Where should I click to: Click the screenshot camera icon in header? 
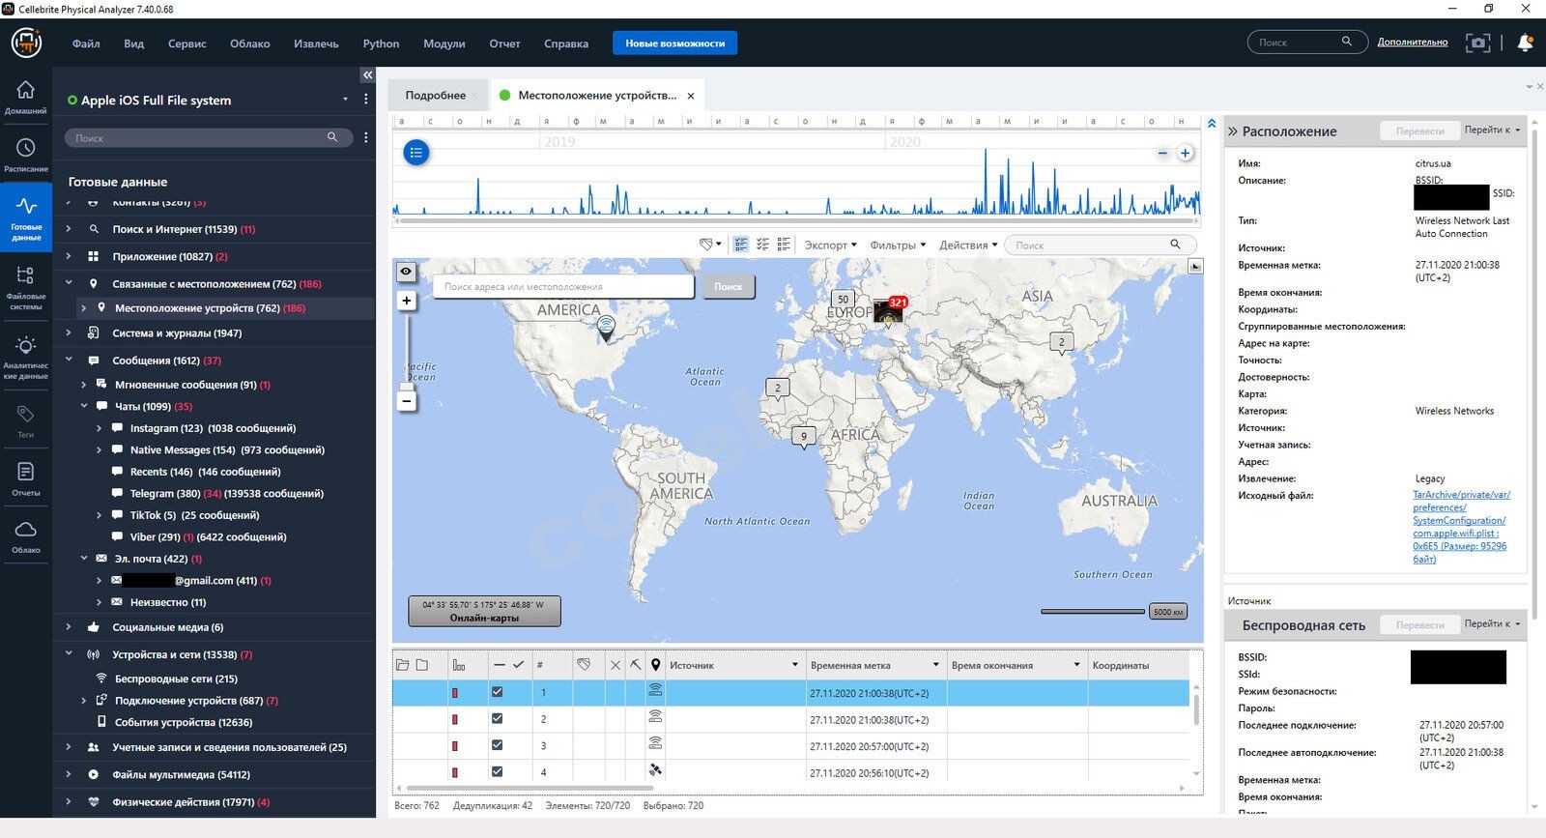click(1477, 43)
